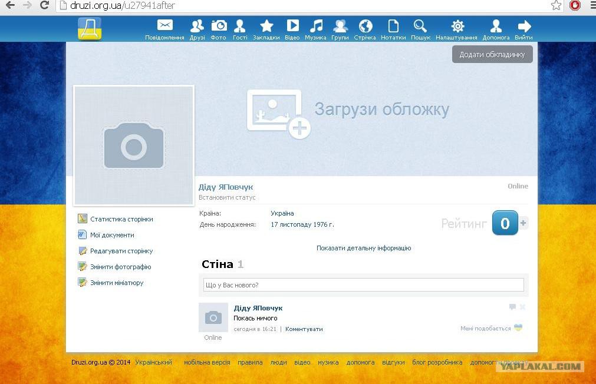Click the browser address bar

pos(304,5)
